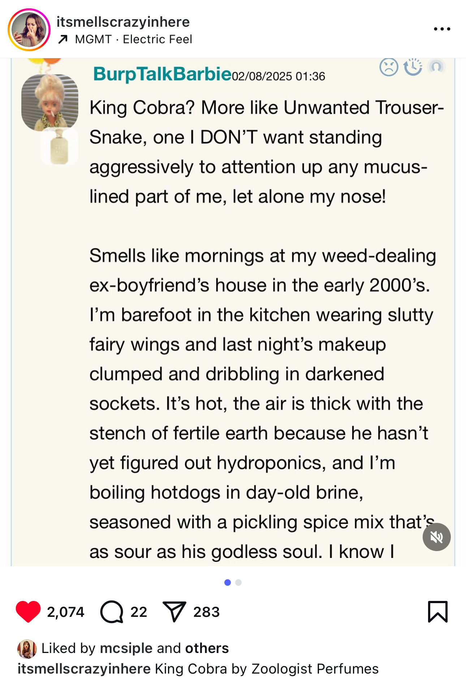Tap the perfume bottle thumbnail
The image size is (466, 679).
[x=59, y=147]
